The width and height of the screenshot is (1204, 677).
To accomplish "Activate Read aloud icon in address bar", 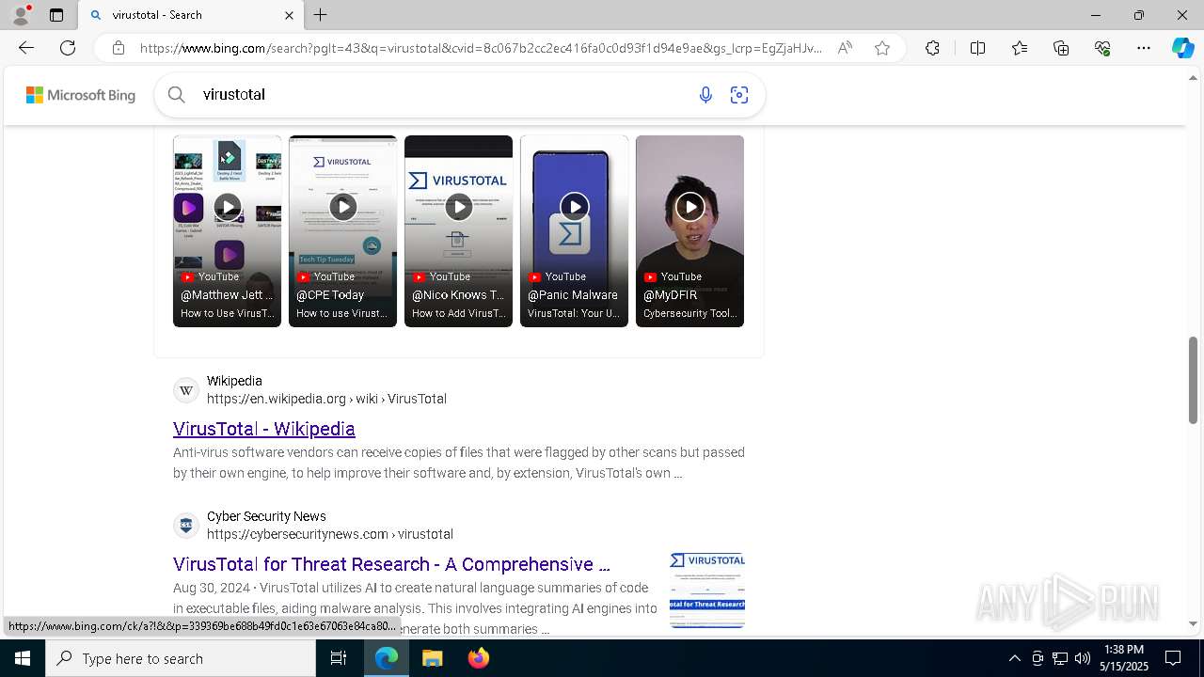I will click(x=845, y=48).
